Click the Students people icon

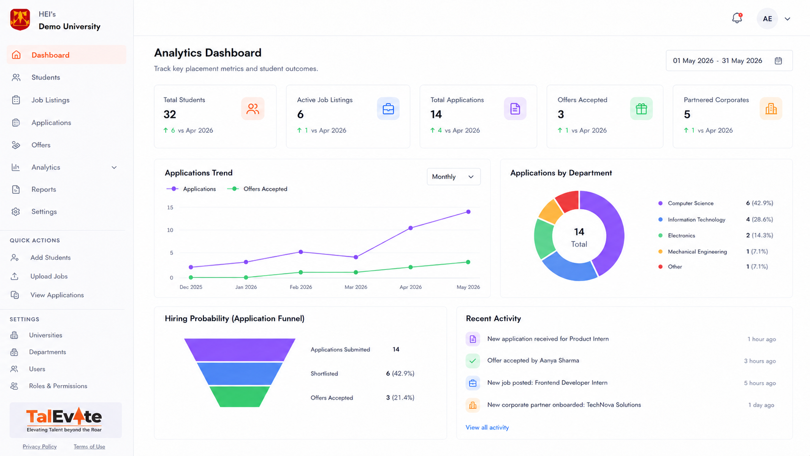(x=16, y=78)
